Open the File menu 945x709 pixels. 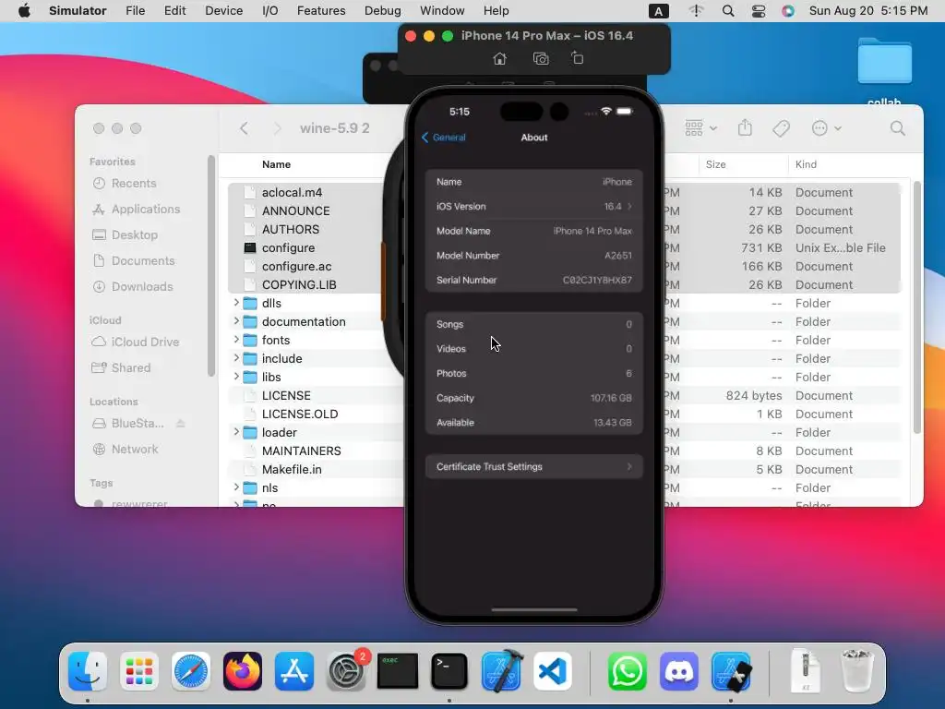135,11
